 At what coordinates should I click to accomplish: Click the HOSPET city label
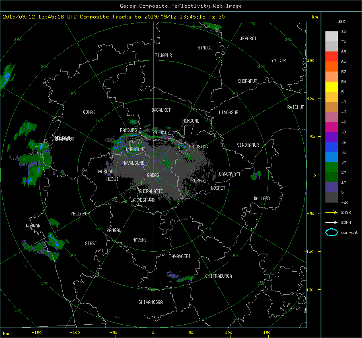tap(218, 188)
